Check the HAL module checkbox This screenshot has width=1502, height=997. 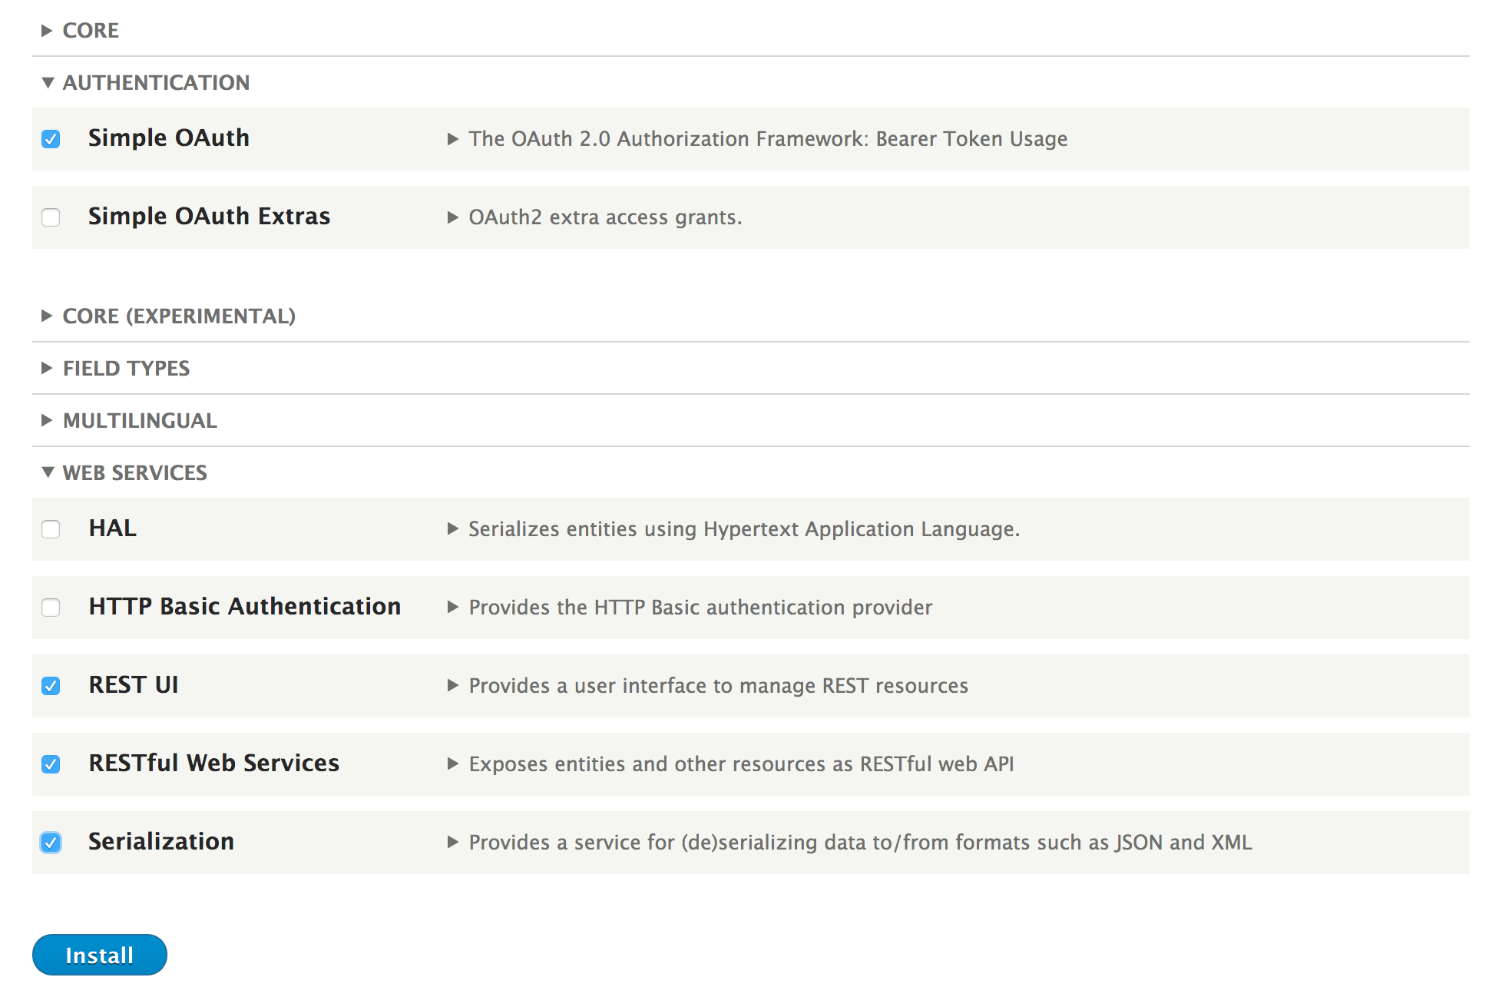pyautogui.click(x=51, y=530)
